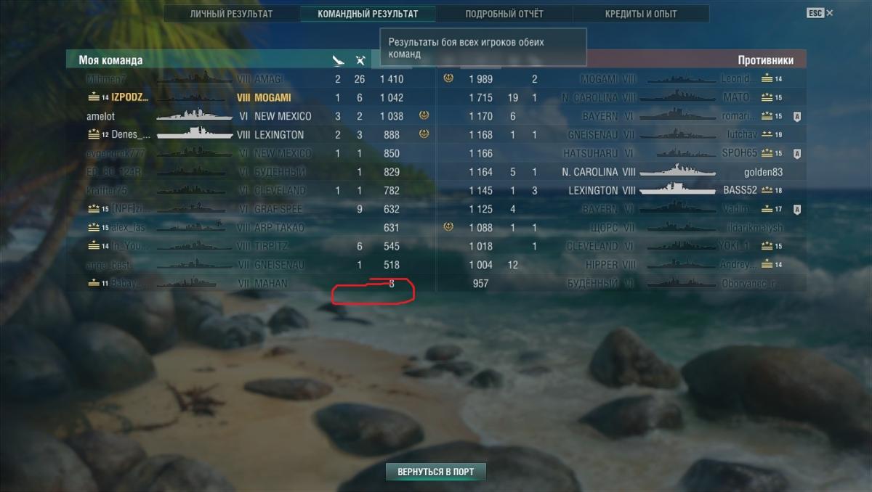Select the Командный результат tab
Viewport: 872px width, 492px height.
368,14
